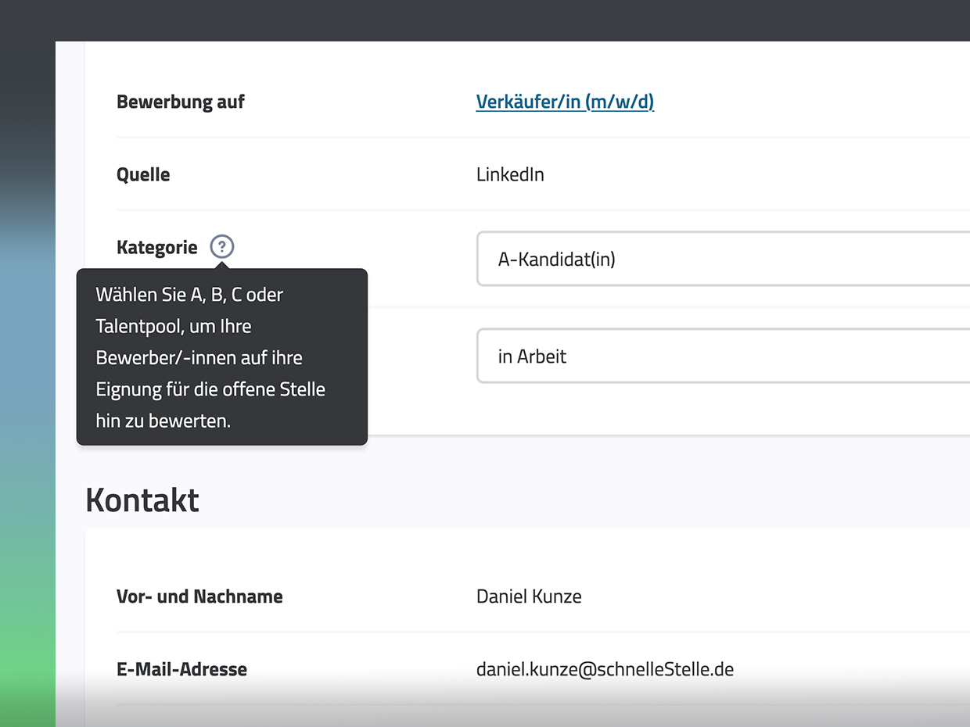The height and width of the screenshot is (727, 970).
Task: Click the 'Kontakt' section heading
Action: [x=142, y=500]
